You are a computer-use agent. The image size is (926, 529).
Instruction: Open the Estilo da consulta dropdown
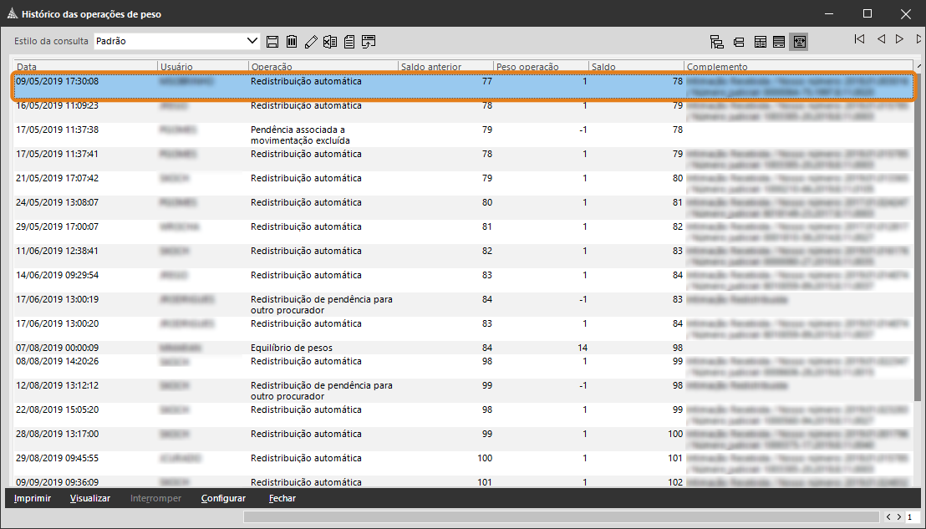click(x=253, y=41)
